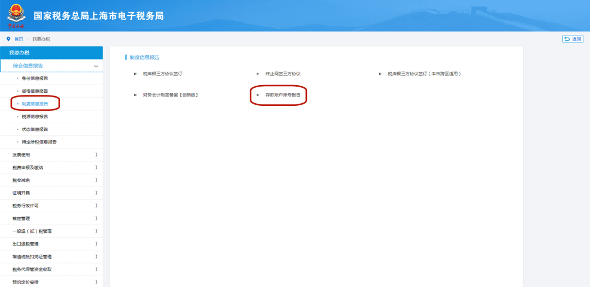Click the 返回 button
The image size is (590, 287).
pyautogui.click(x=573, y=39)
